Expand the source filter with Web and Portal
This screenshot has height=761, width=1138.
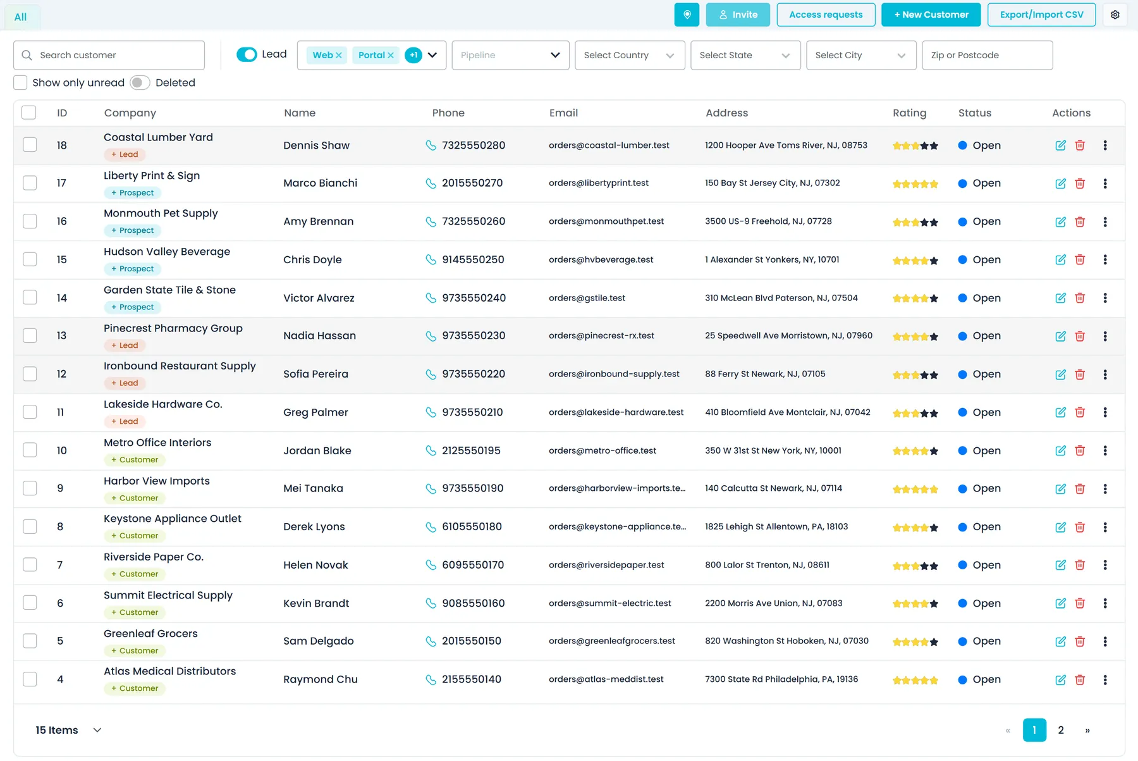click(x=432, y=55)
